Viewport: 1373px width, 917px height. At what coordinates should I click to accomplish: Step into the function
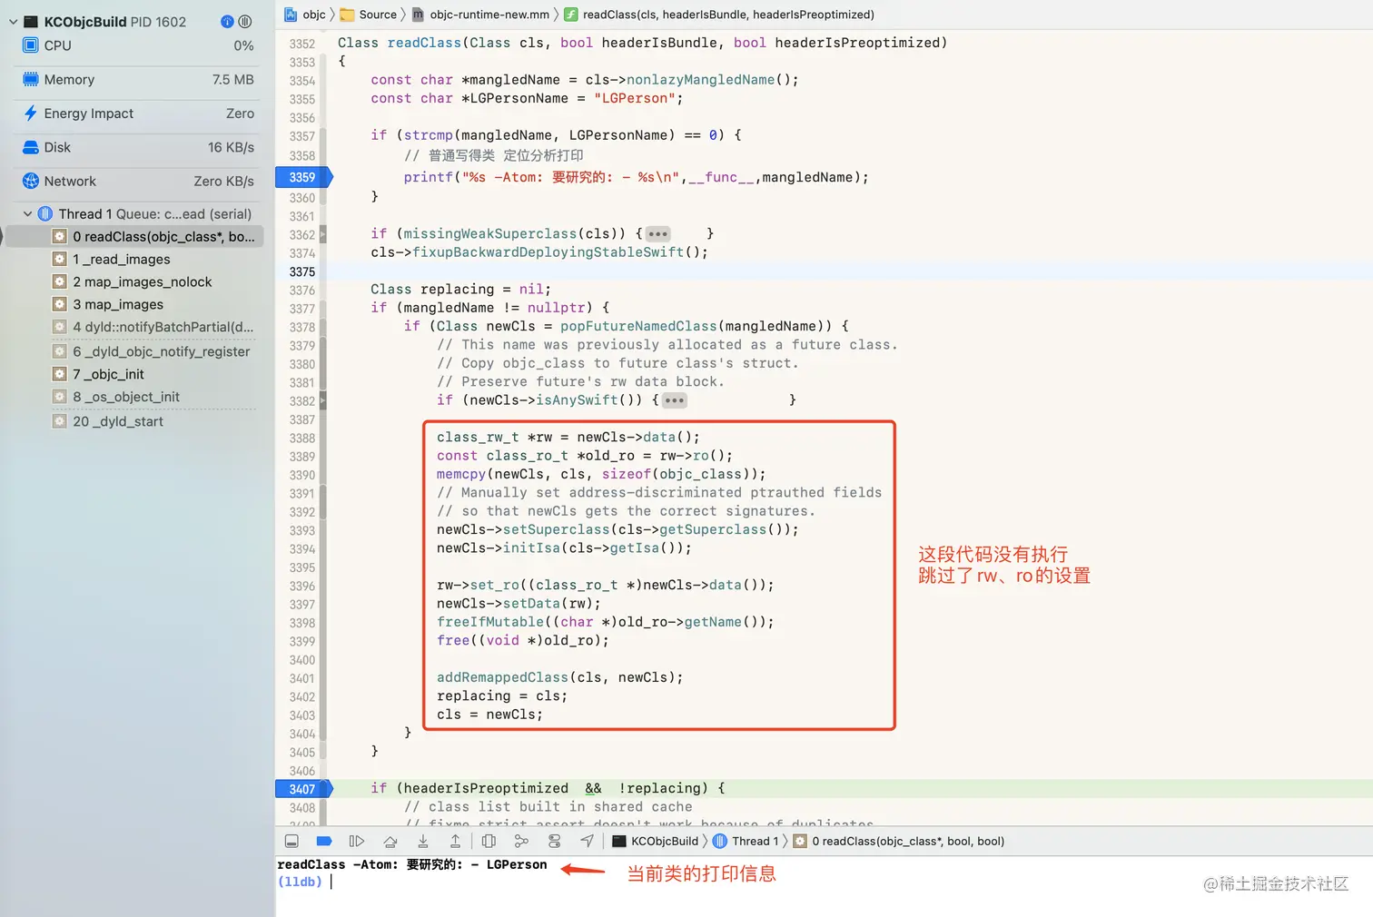pos(422,842)
